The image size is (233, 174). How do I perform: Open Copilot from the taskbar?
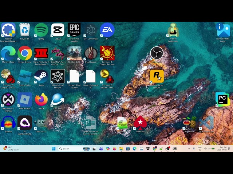click(x=108, y=149)
